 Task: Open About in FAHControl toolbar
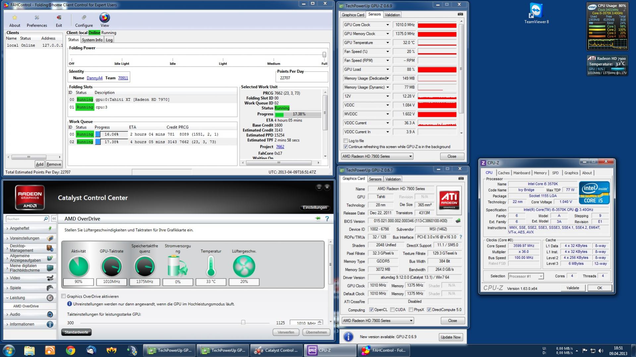15,21
